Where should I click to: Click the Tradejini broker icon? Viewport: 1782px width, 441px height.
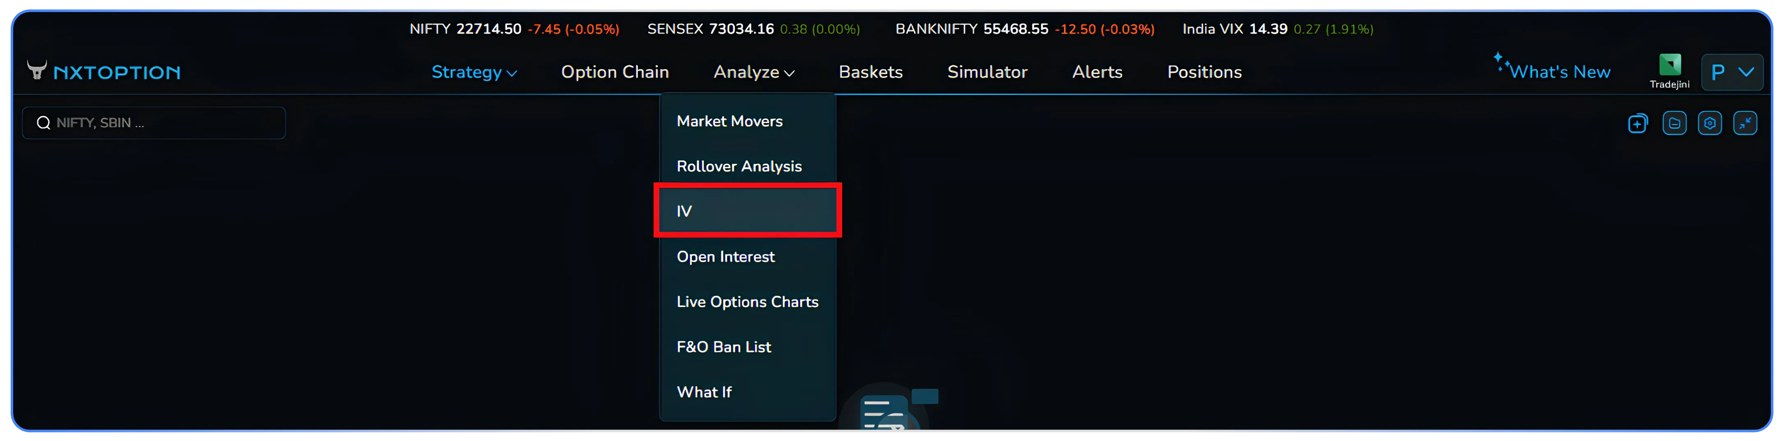[1669, 71]
